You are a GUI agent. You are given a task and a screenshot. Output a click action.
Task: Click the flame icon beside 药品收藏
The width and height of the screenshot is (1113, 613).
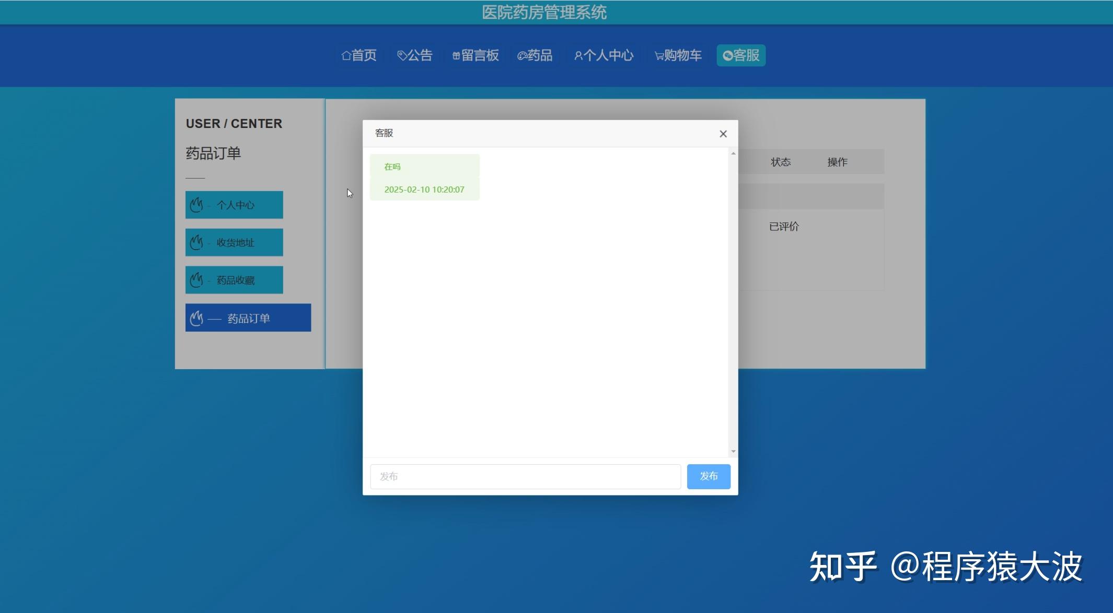[197, 279]
